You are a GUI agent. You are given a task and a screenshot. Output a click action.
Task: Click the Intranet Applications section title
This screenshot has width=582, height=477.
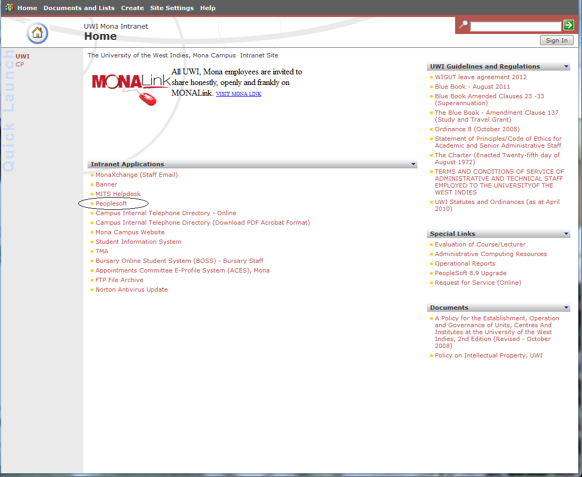click(x=127, y=164)
